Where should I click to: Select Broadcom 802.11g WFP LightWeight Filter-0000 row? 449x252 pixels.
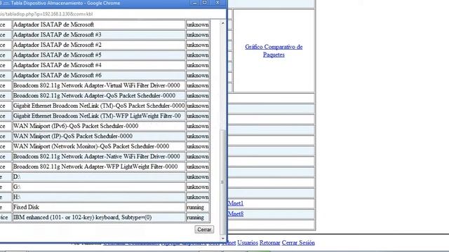click(x=99, y=167)
